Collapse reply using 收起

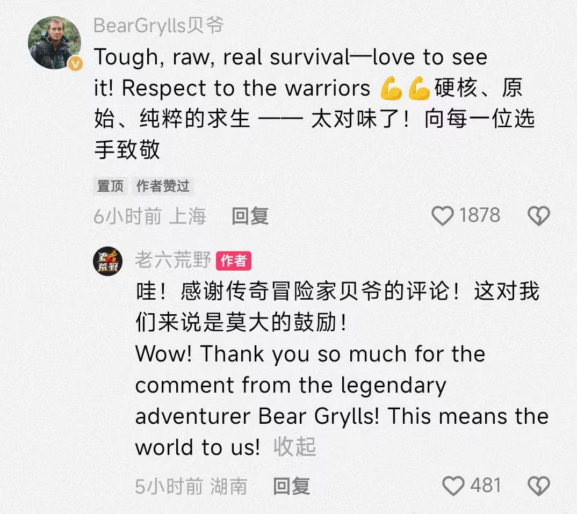(295, 447)
